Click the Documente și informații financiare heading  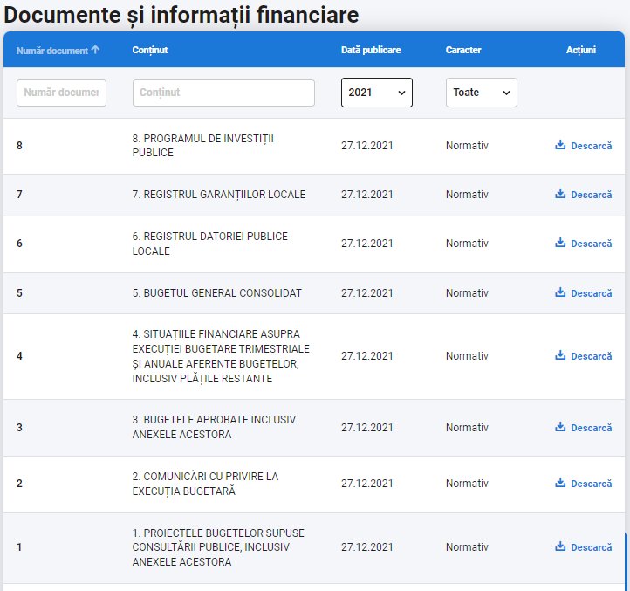181,16
